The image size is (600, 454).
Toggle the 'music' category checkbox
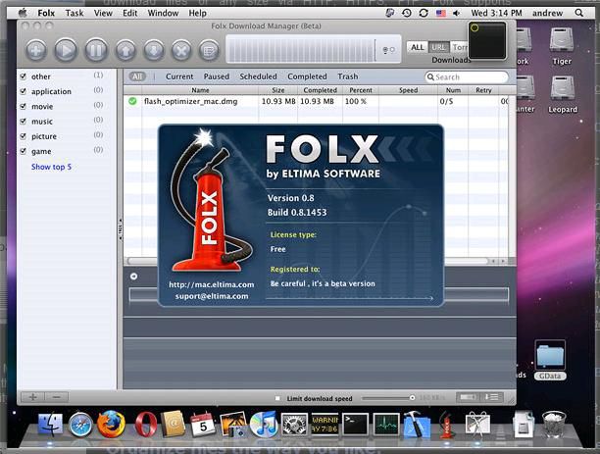pos(23,121)
